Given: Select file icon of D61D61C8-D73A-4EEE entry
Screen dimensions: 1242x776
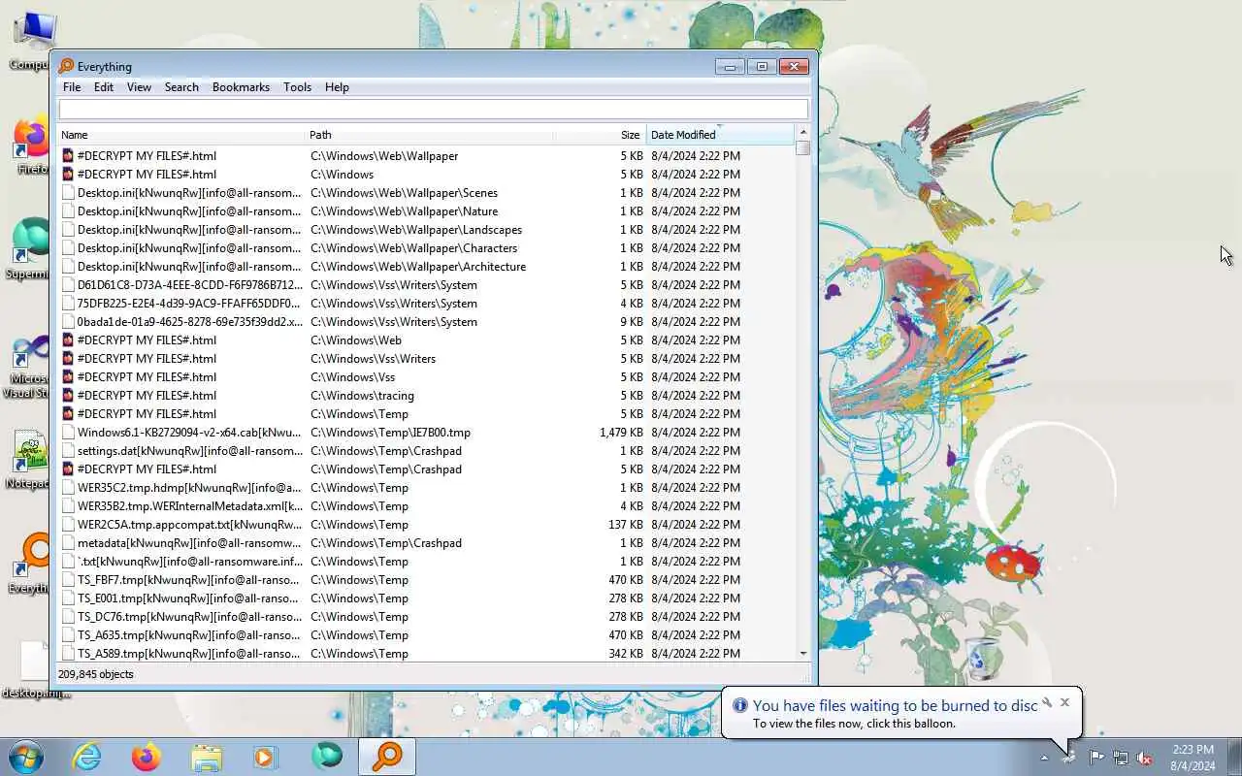Looking at the screenshot, I should (x=68, y=284).
